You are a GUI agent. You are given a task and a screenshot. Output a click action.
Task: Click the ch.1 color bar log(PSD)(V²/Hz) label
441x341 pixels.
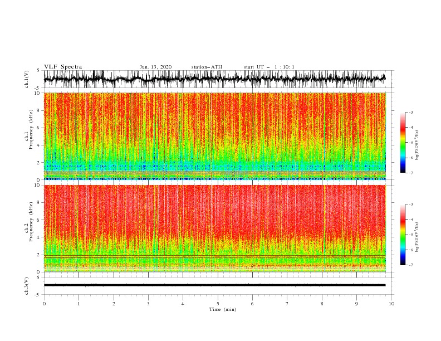[x=416, y=145]
